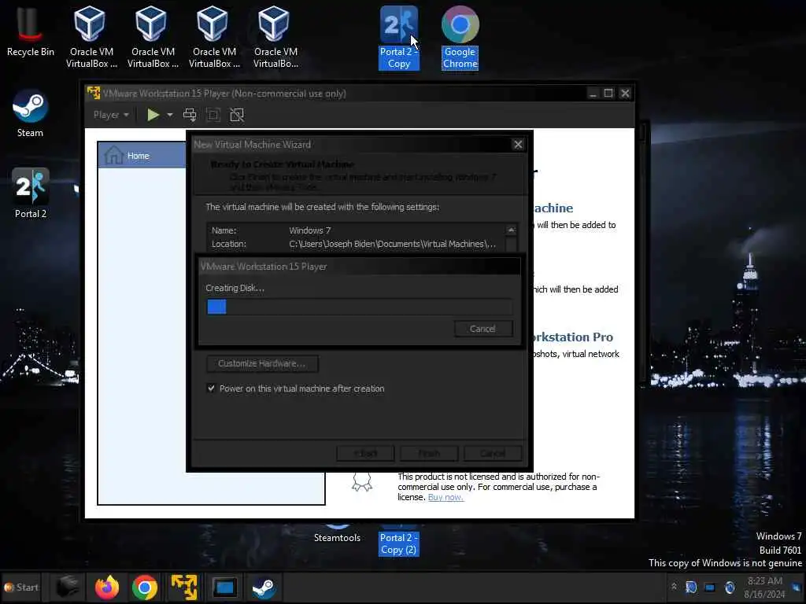
Task: Click the Creating Disk progress bar
Action: pos(359,307)
